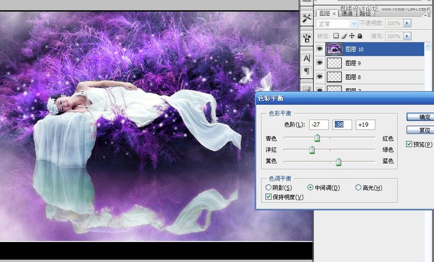This screenshot has width=434, height=262.
Task: Lock all with the padlock icon
Action: [360, 36]
